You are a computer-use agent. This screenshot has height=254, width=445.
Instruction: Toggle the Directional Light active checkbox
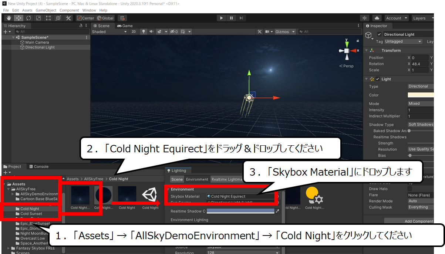(379, 34)
